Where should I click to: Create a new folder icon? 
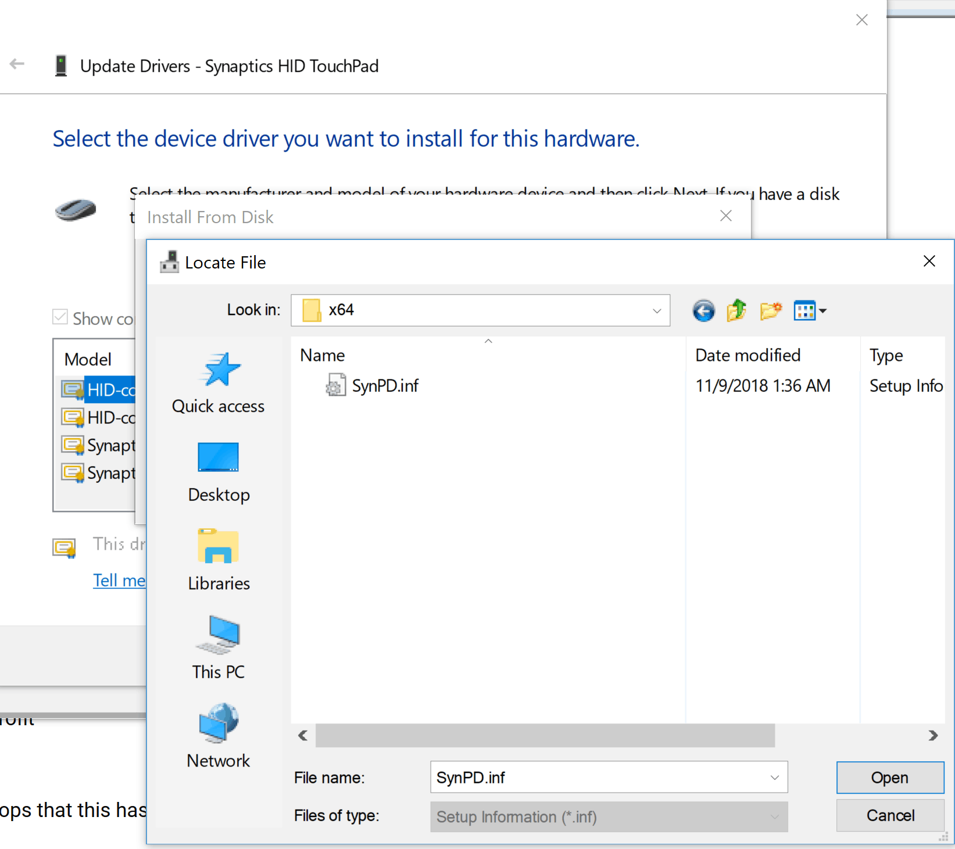pos(771,311)
